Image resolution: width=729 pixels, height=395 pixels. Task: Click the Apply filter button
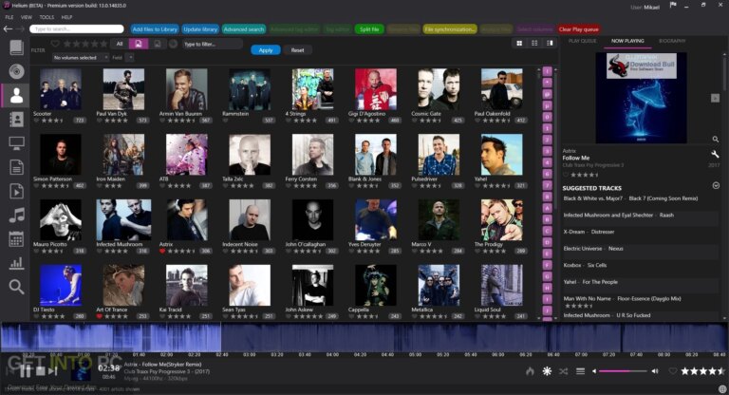pyautogui.click(x=265, y=50)
